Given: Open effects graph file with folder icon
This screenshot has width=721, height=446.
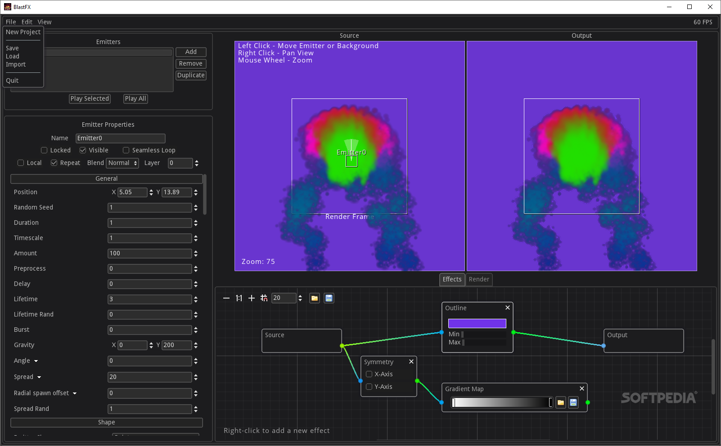Looking at the screenshot, I should 315,298.
